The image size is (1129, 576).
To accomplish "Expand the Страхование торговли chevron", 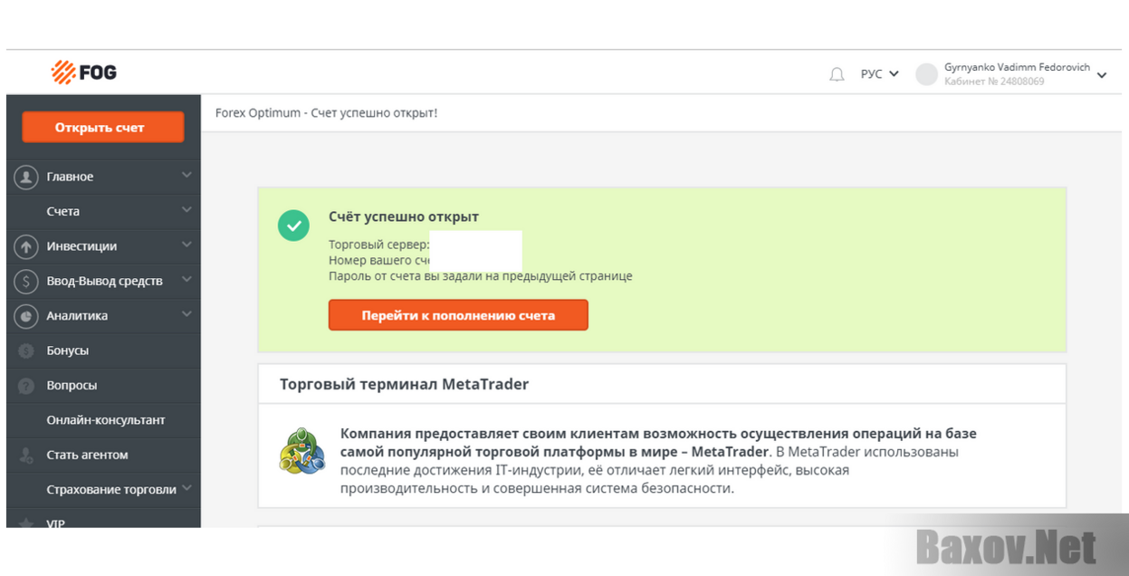I will [x=187, y=488].
